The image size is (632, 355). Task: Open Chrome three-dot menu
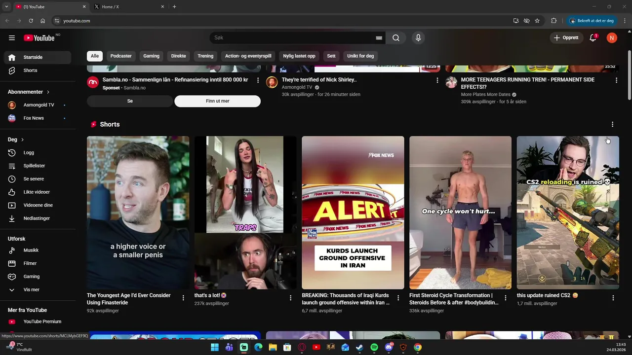(x=625, y=21)
